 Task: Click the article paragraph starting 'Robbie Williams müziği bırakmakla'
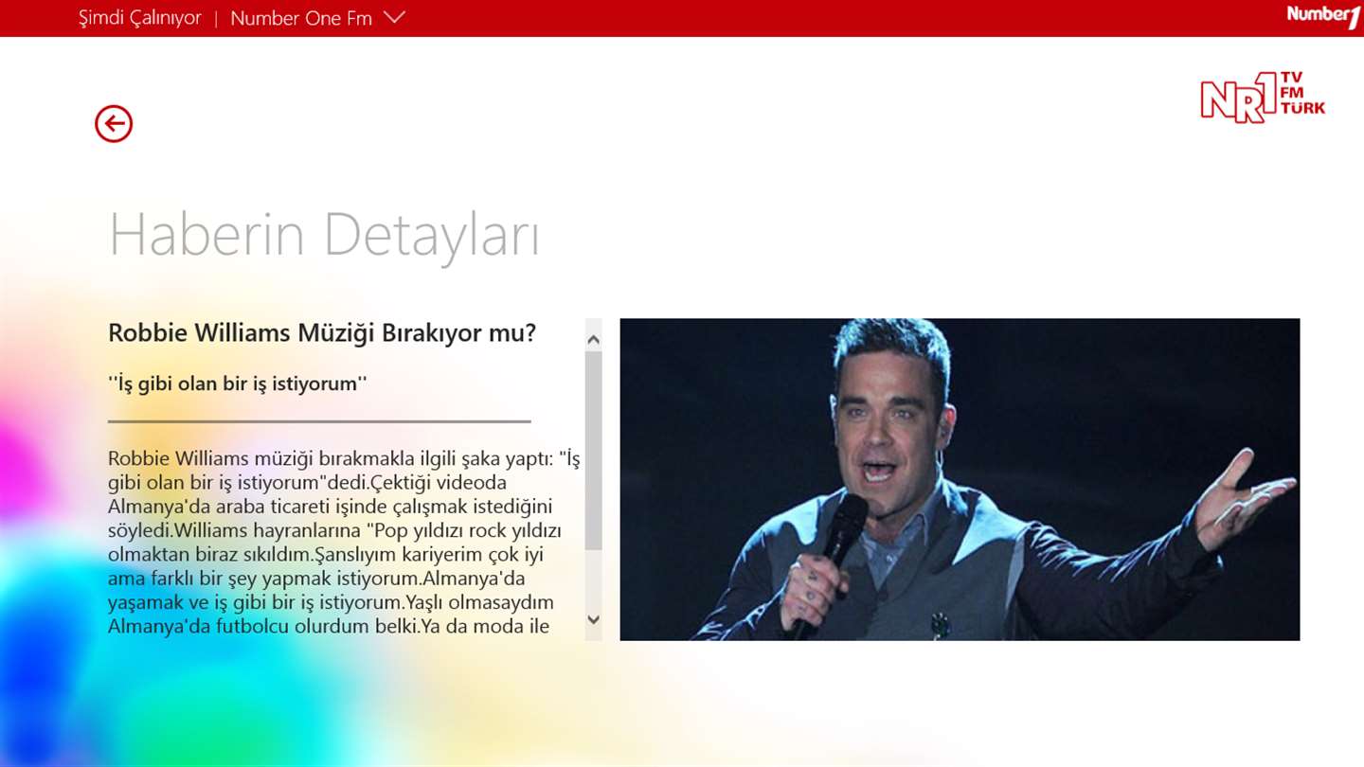click(x=344, y=543)
